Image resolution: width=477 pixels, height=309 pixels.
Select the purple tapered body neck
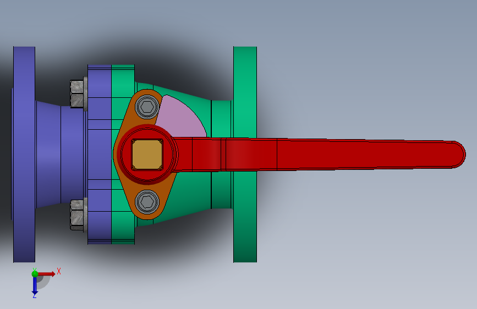pos(48,154)
